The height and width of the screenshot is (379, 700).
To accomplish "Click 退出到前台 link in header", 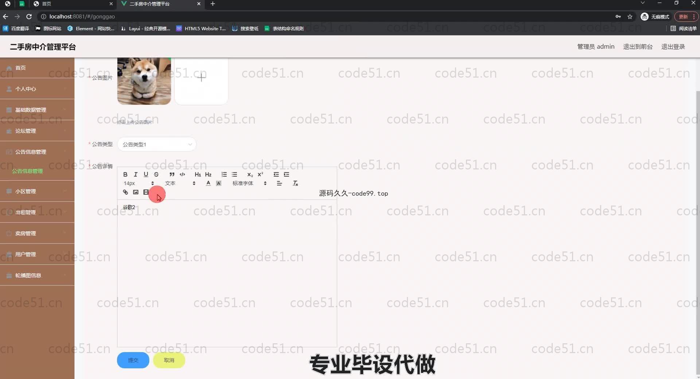I will (638, 47).
